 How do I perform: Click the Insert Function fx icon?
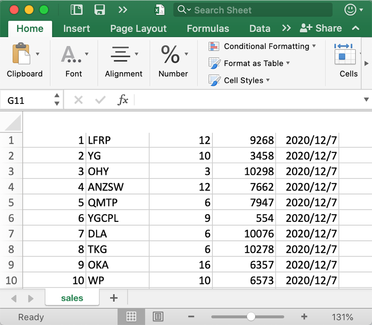coord(123,100)
